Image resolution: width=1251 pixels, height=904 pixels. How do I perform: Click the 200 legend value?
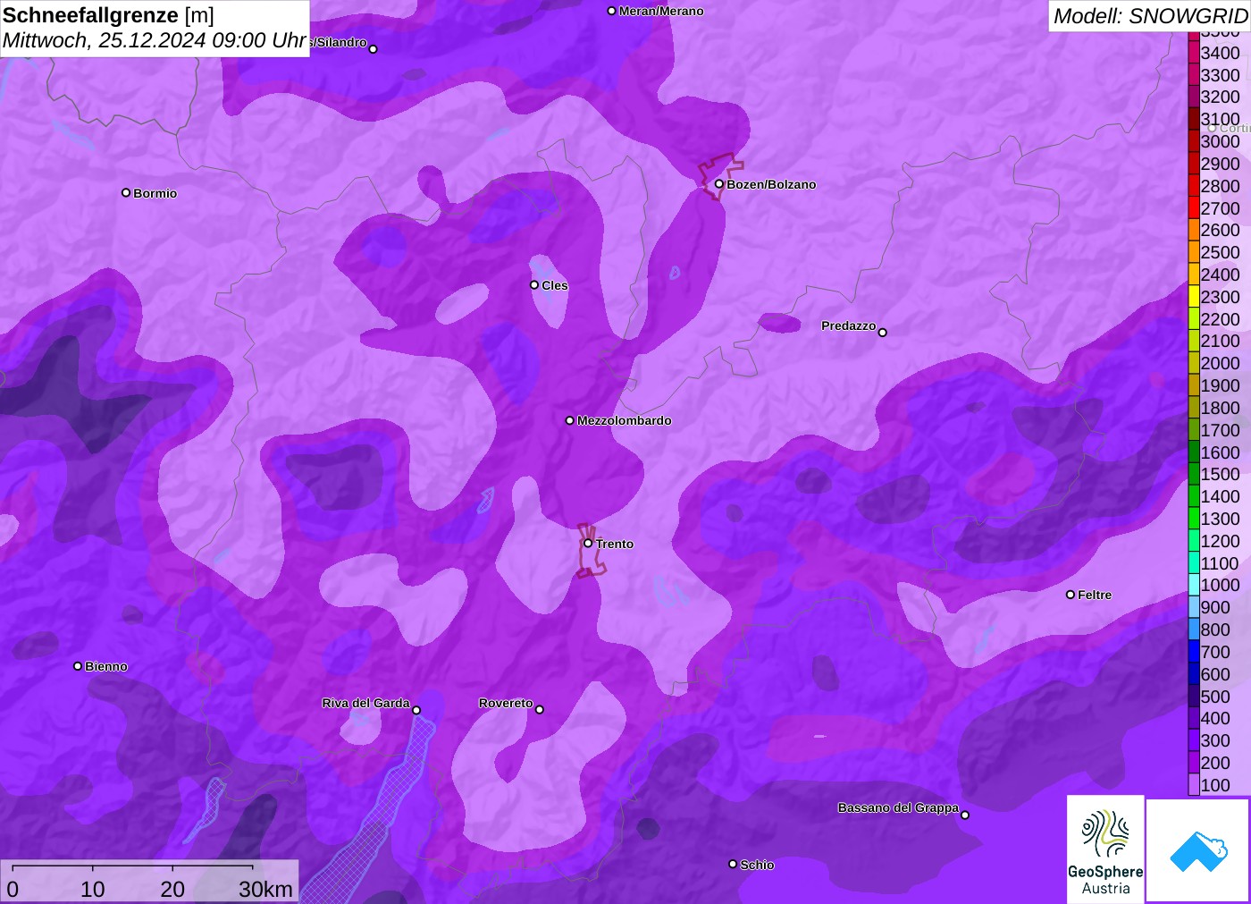1215,763
